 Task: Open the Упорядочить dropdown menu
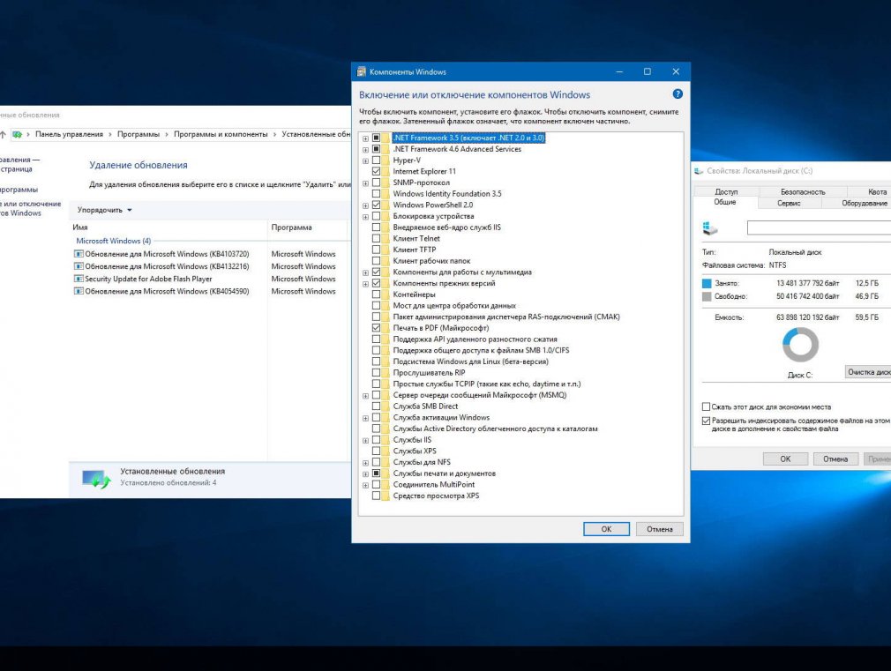click(x=105, y=210)
